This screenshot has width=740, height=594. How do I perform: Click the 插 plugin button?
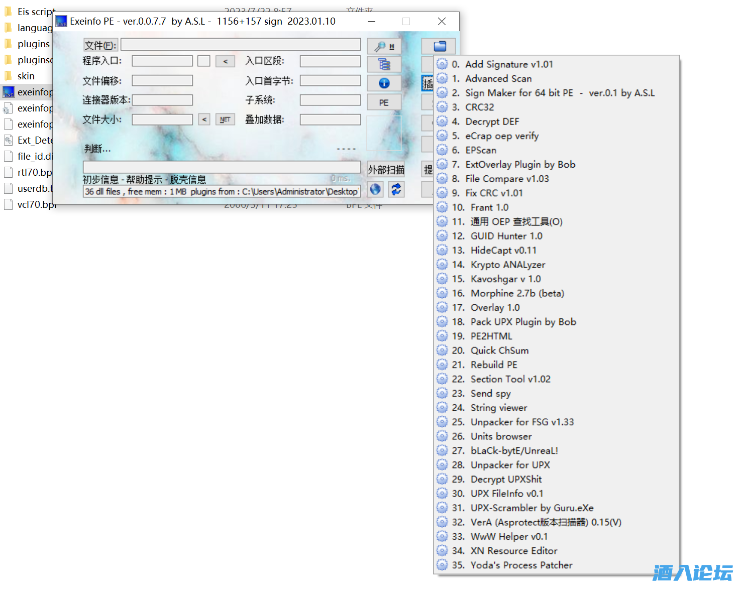pyautogui.click(x=428, y=84)
